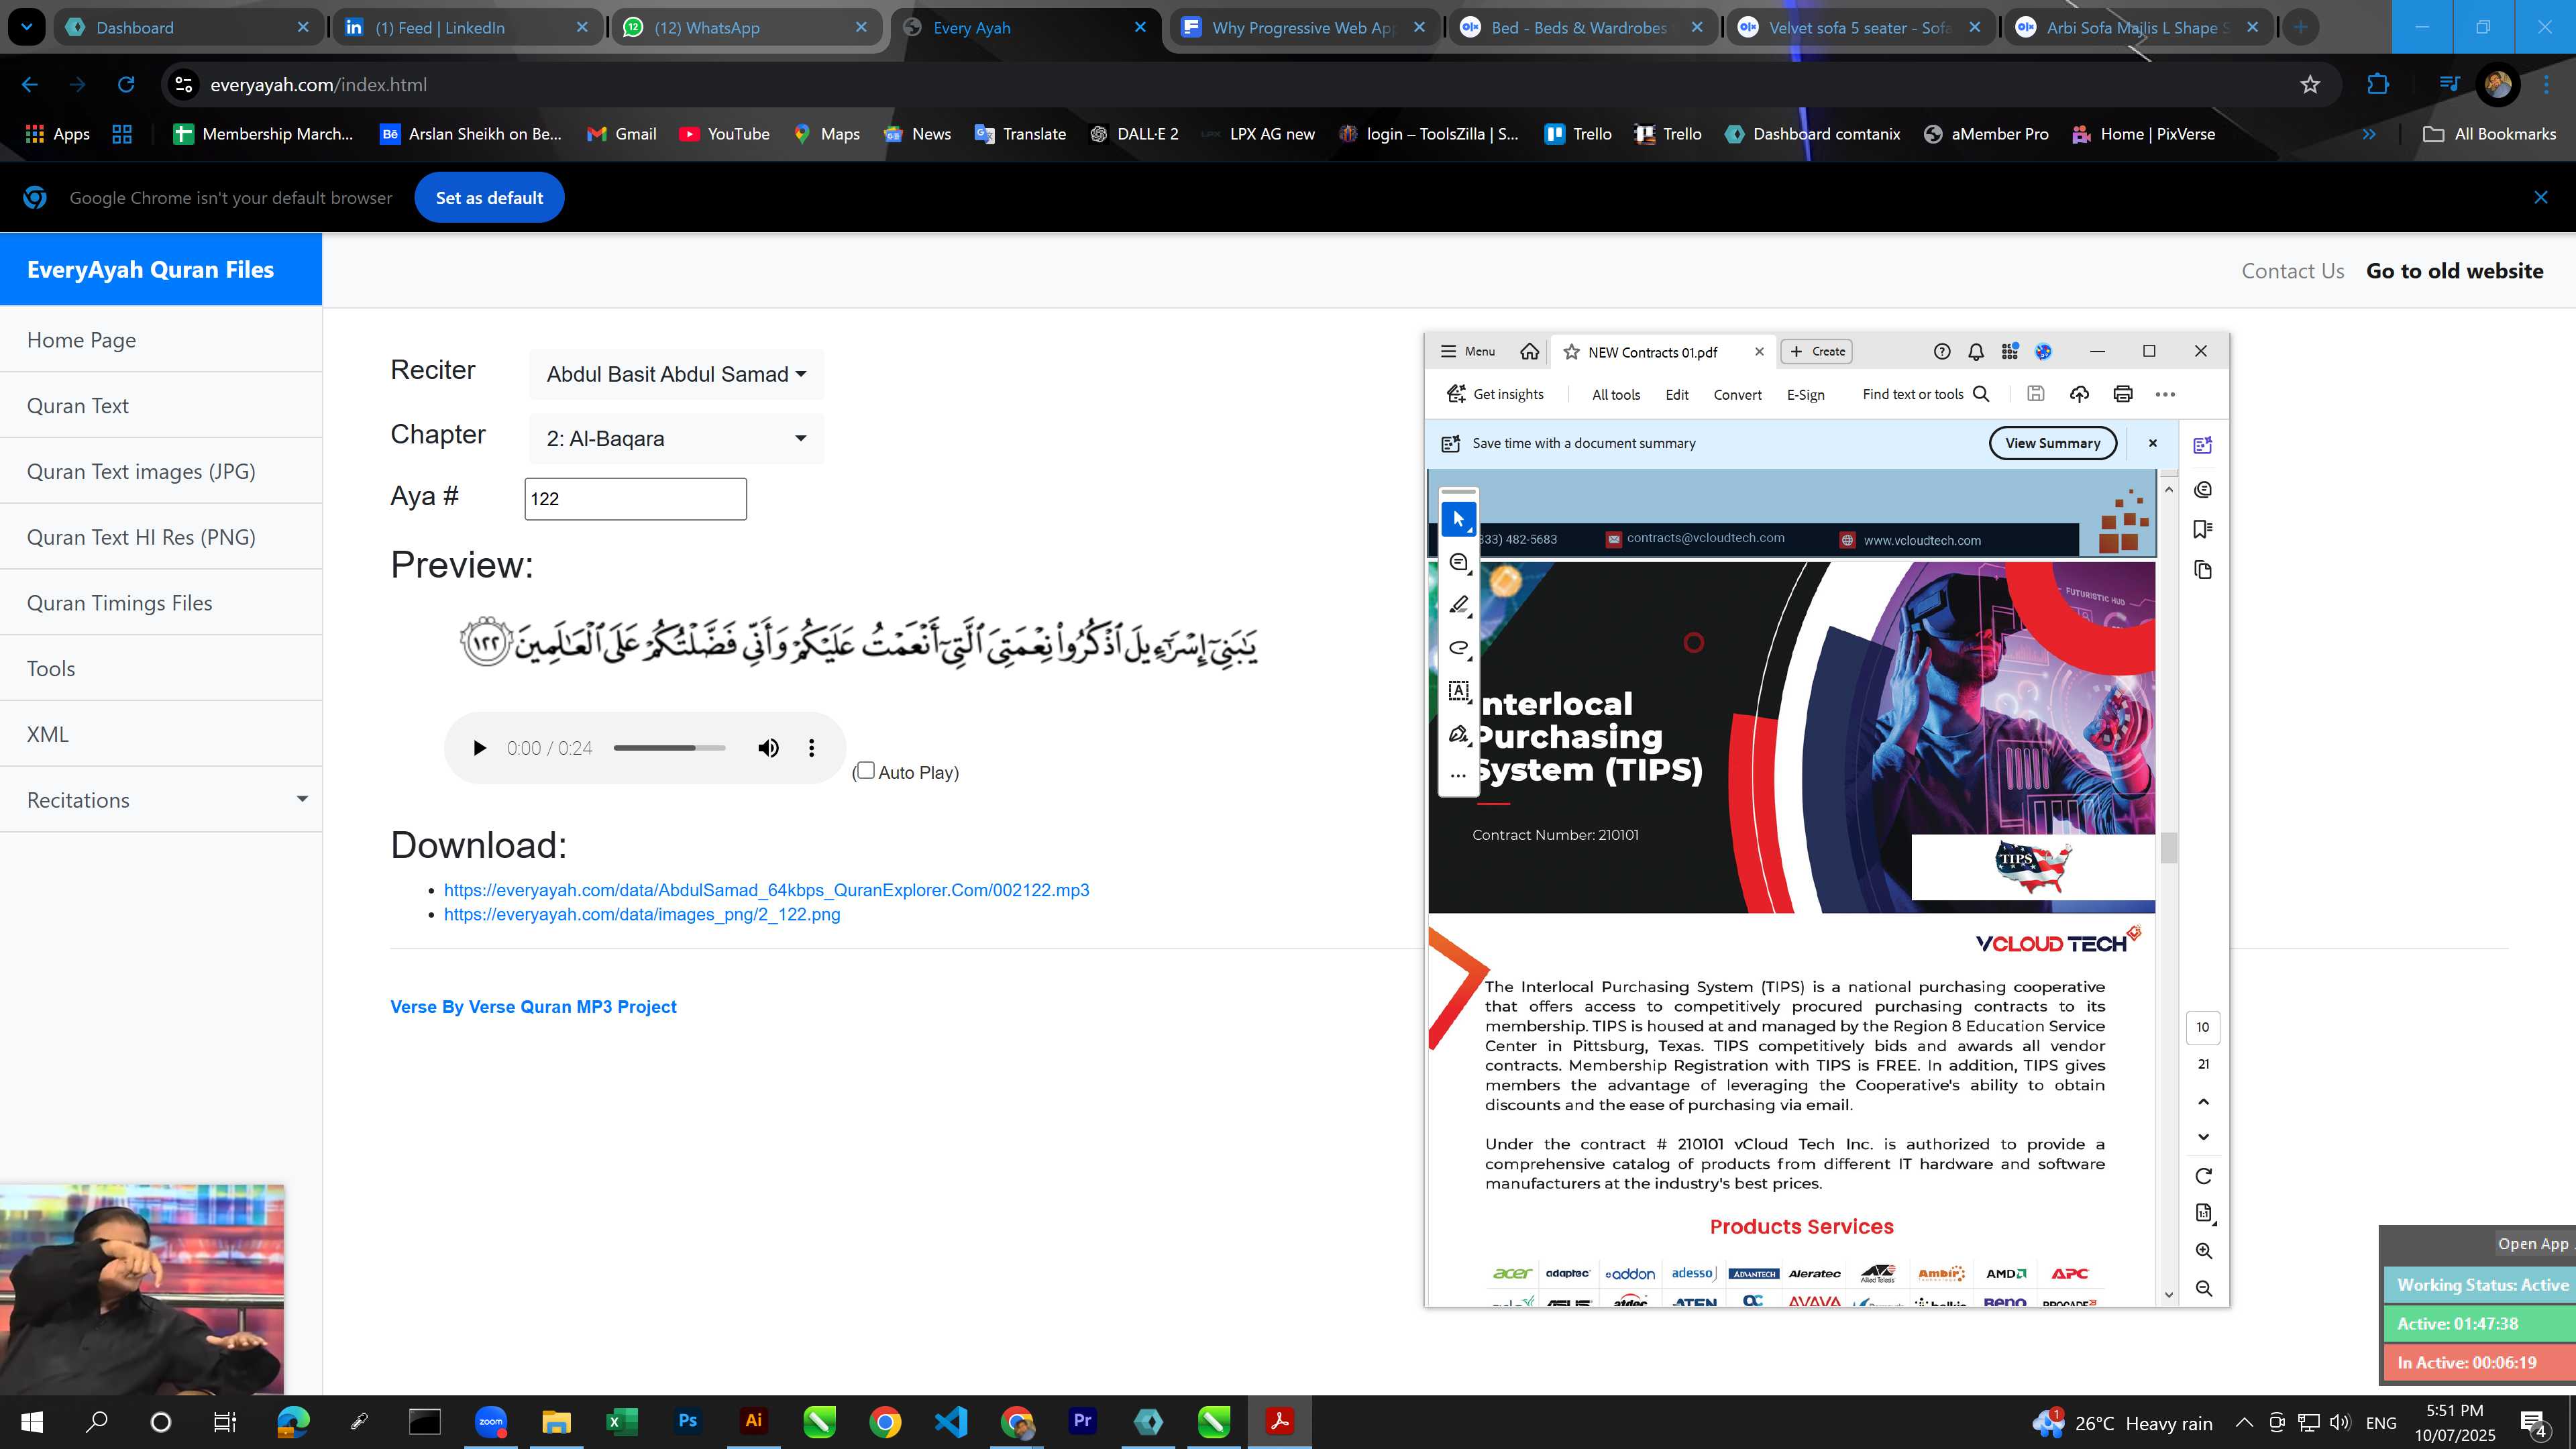Image resolution: width=2576 pixels, height=1449 pixels.
Task: Expand hidden bookmarks chevron
Action: [x=2369, y=134]
